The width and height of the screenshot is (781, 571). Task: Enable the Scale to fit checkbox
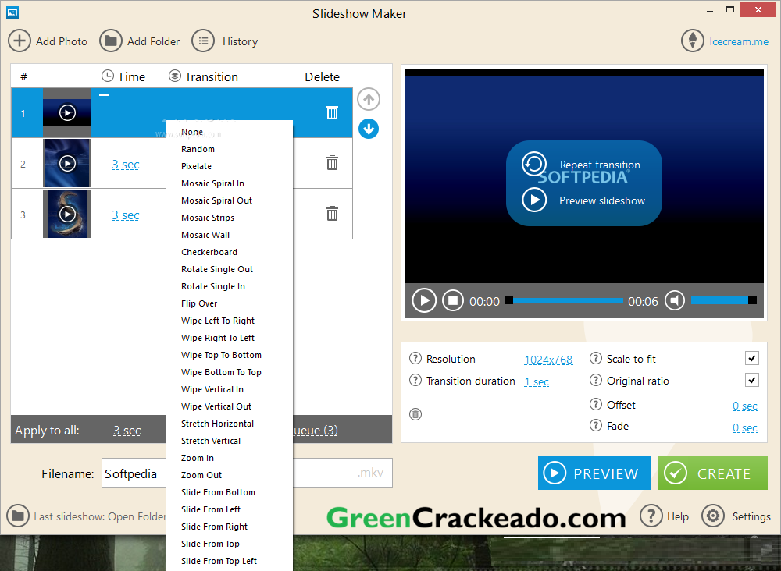tap(751, 358)
